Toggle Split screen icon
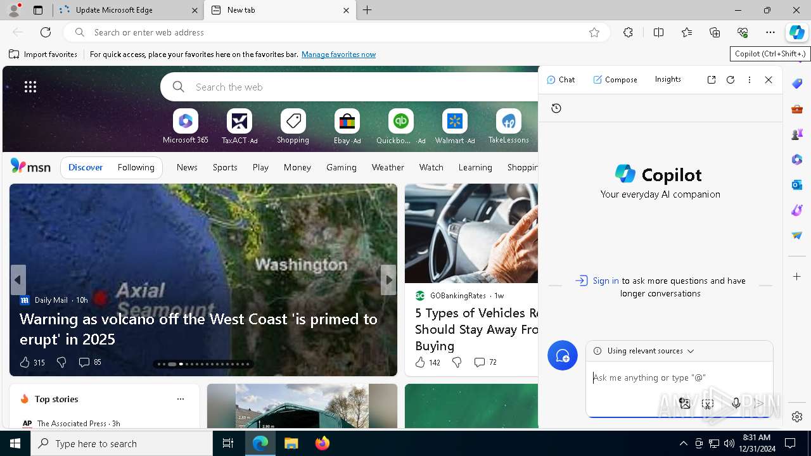The width and height of the screenshot is (811, 456). point(658,32)
